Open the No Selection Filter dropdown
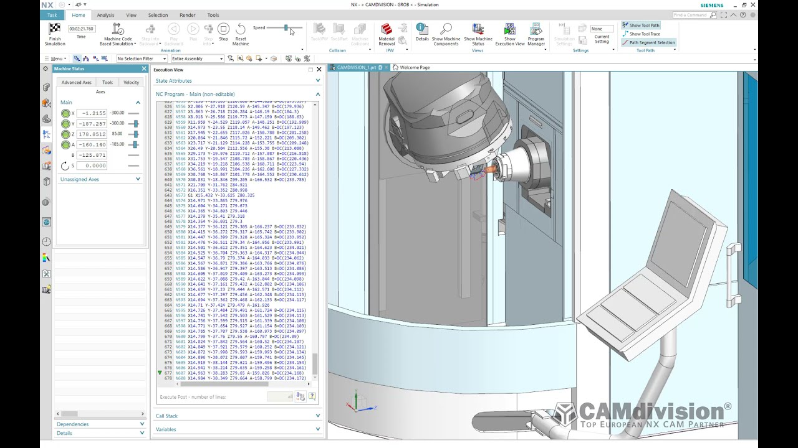Image resolution: width=798 pixels, height=448 pixels. [x=142, y=58]
